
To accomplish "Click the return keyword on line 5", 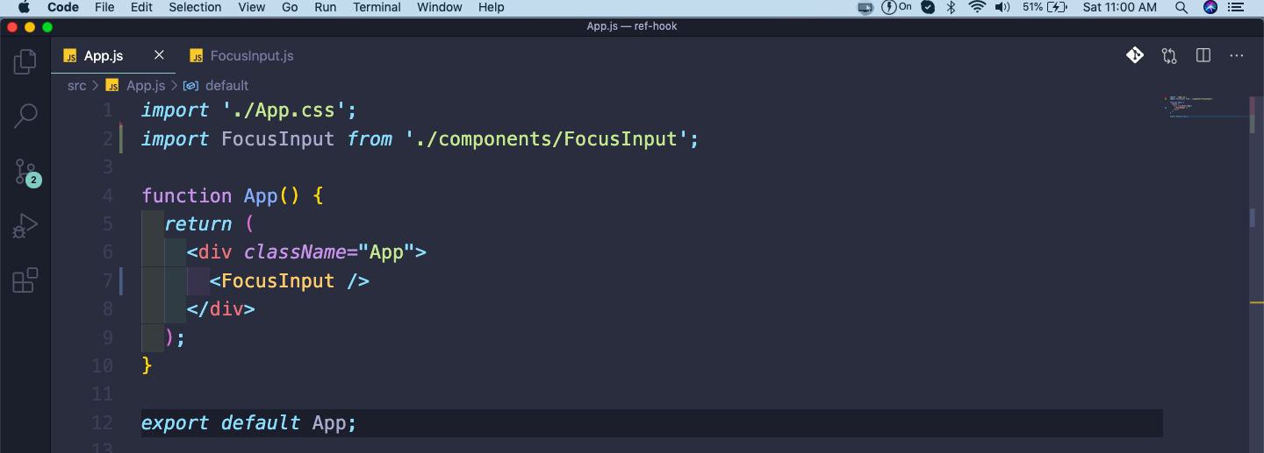I will click(198, 223).
